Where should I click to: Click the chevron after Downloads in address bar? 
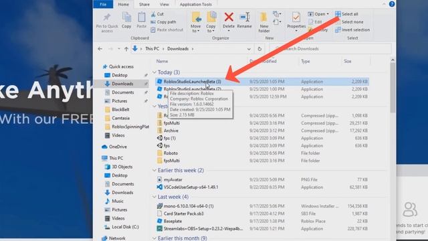click(x=193, y=49)
